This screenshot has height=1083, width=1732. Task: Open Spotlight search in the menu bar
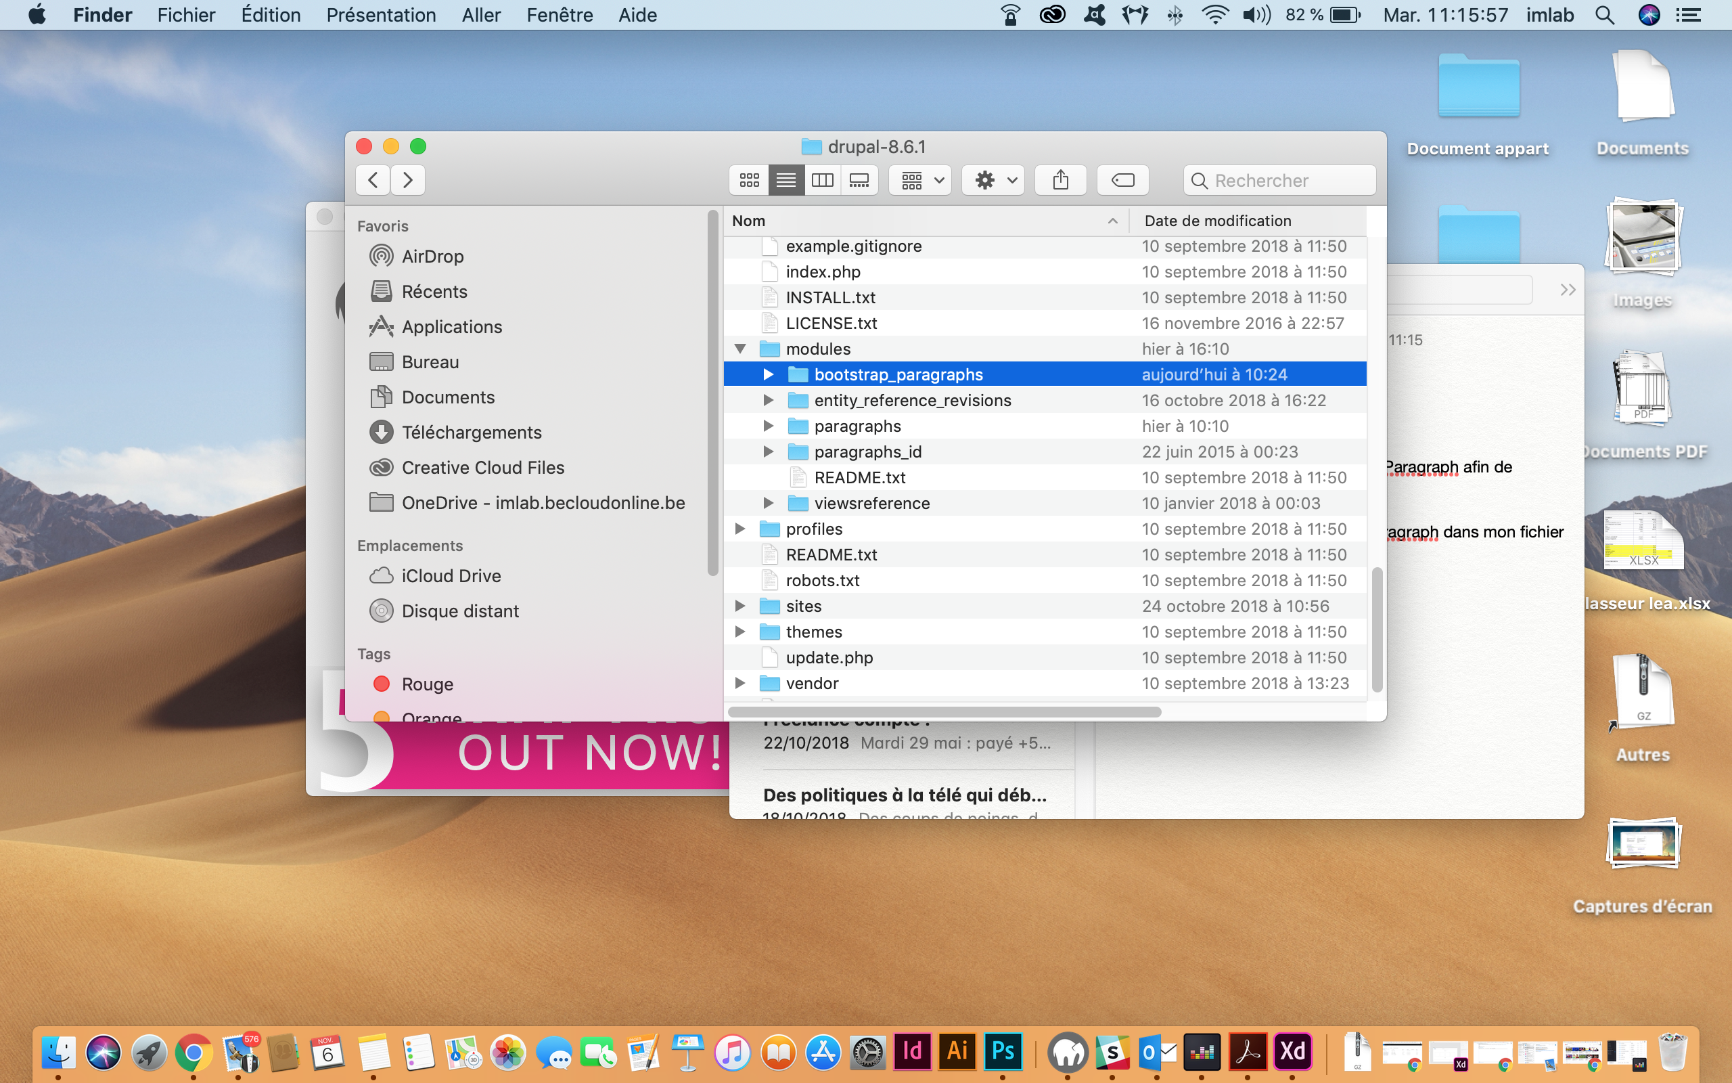pos(1605,15)
